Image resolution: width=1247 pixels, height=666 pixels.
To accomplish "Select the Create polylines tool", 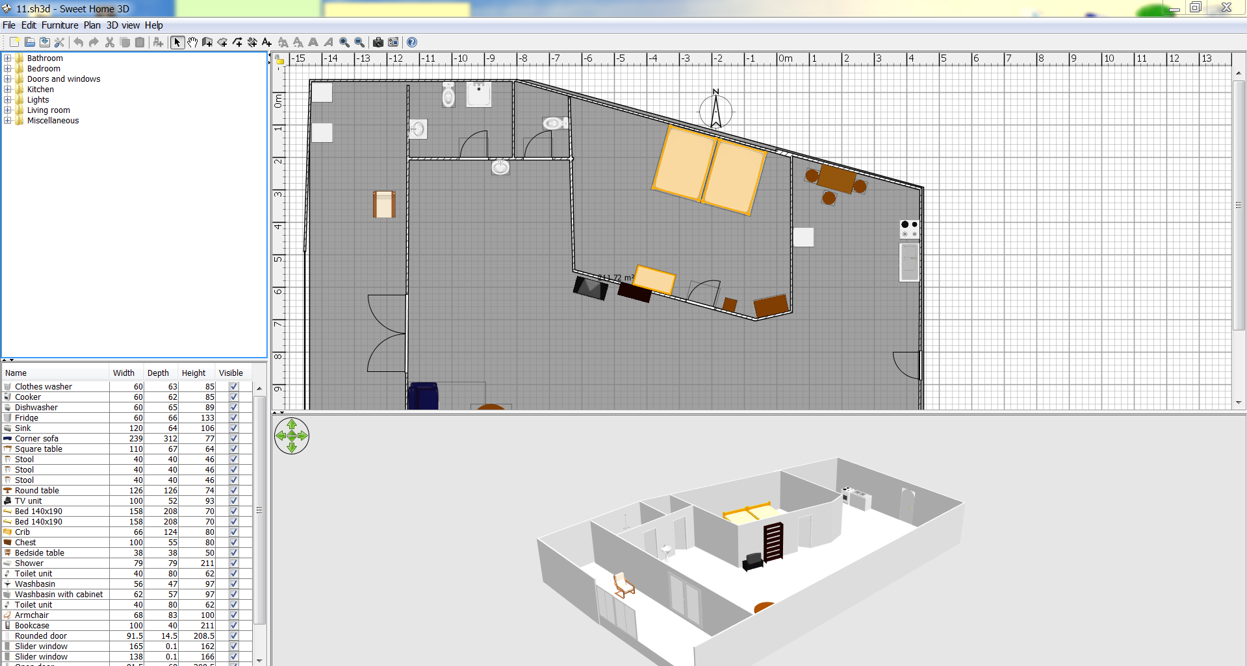I will tap(237, 42).
